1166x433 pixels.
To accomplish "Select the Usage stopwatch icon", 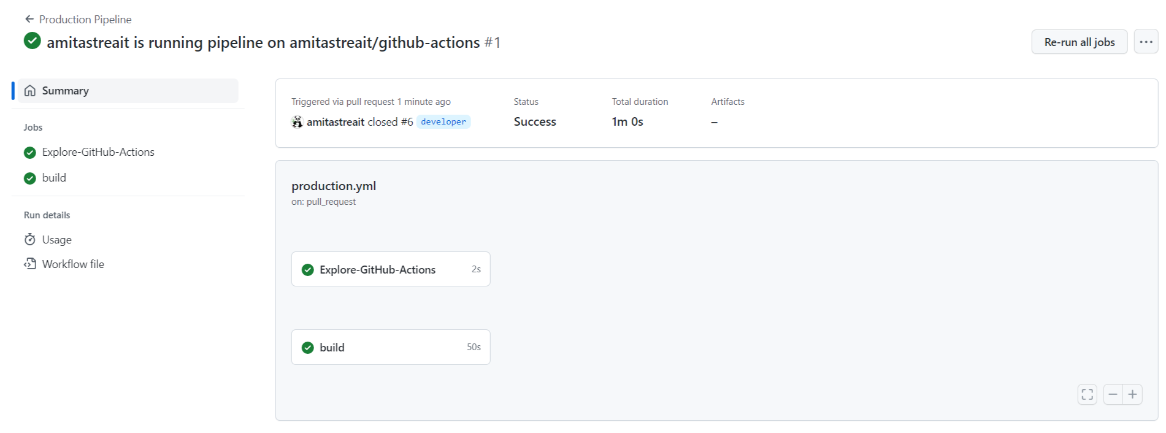I will 30,239.
